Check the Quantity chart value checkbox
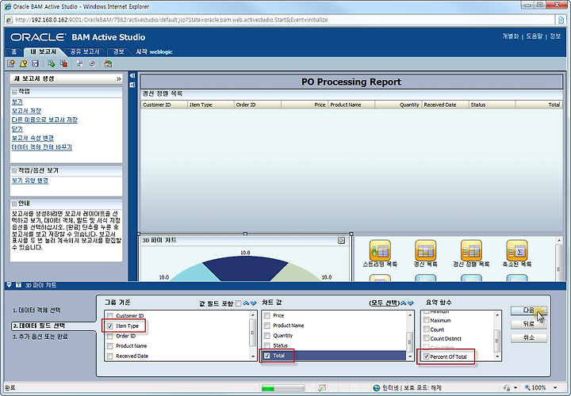Image resolution: width=571 pixels, height=396 pixels. pos(267,335)
